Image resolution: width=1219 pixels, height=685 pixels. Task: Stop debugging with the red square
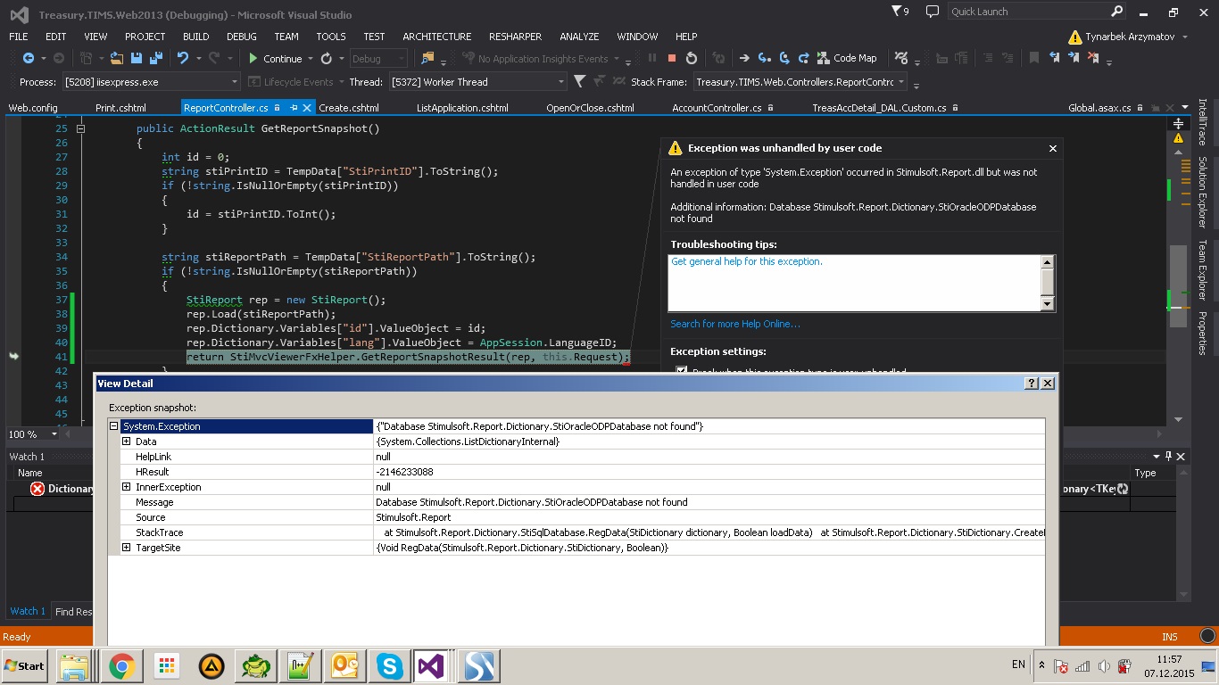[672, 58]
